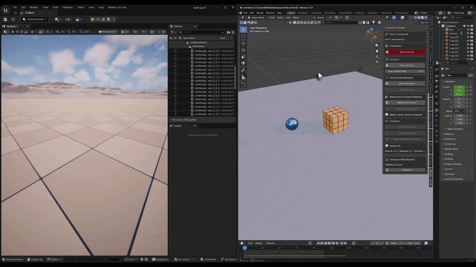Expand the Delta Transform panel
Image resolution: width=476 pixels, height=267 pixels.
455,129
